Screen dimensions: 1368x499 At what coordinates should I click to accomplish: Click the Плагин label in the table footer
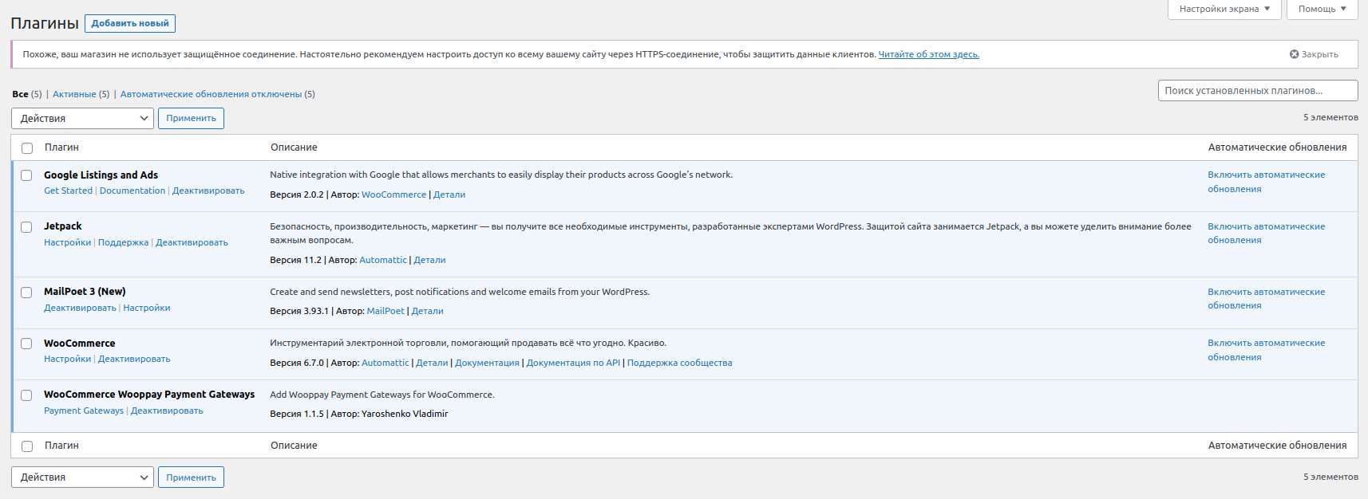click(61, 446)
